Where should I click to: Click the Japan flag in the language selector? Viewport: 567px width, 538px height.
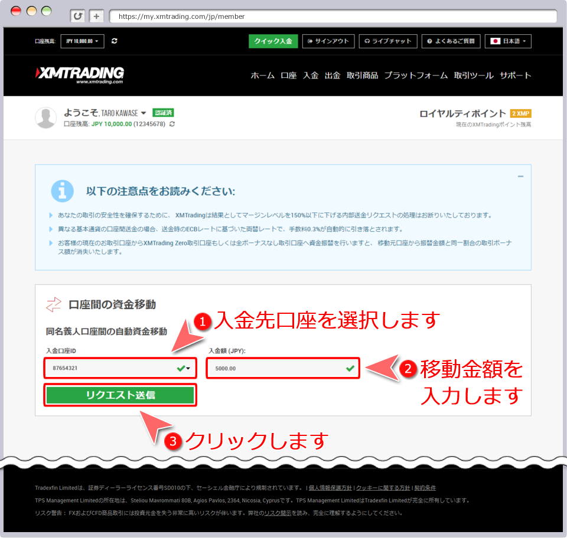496,41
